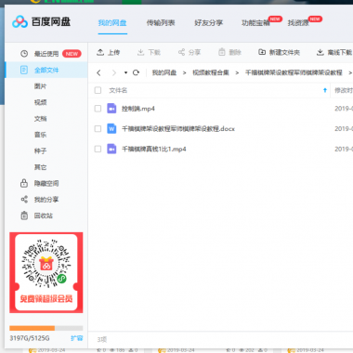Click the 文件名 column header

pos(118,90)
